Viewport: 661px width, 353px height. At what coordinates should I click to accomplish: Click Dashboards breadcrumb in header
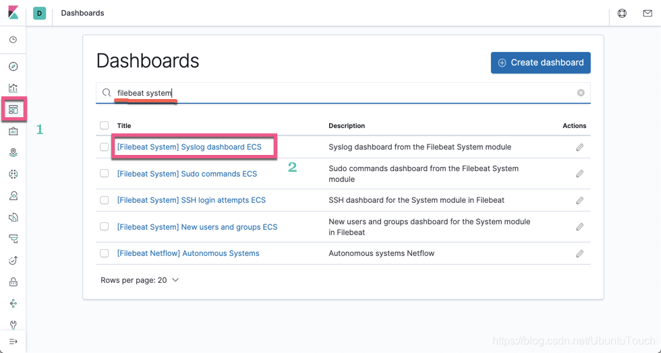coord(82,13)
